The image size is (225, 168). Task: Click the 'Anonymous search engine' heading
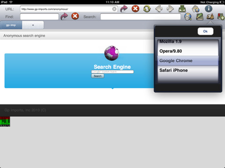[x=24, y=35]
